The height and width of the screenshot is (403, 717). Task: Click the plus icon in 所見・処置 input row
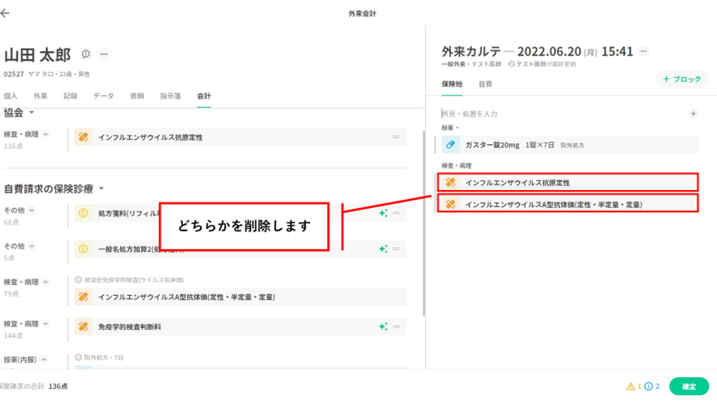click(x=693, y=114)
